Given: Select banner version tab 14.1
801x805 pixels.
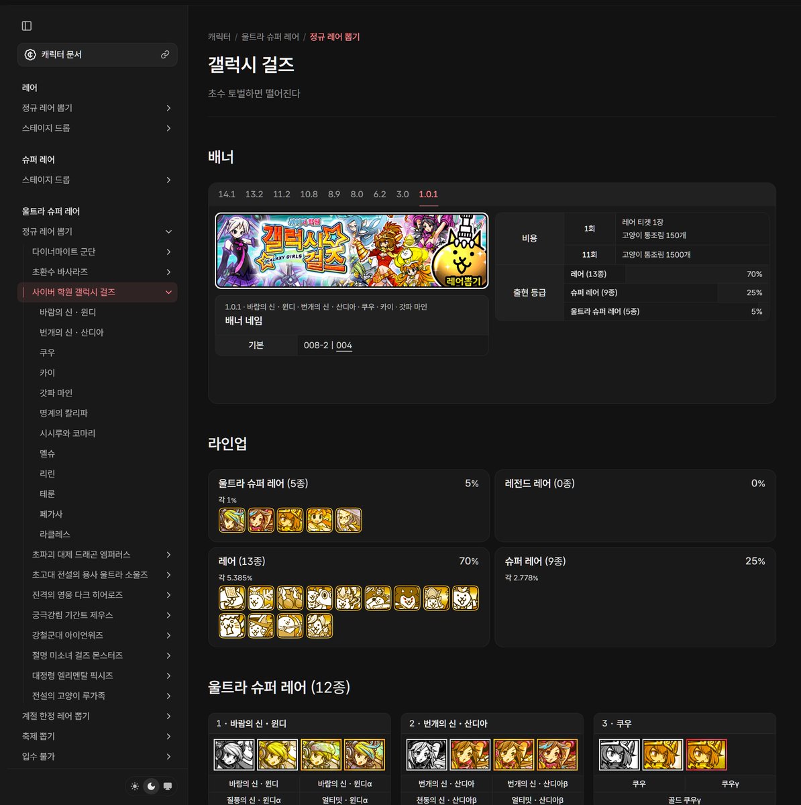Looking at the screenshot, I should click(x=227, y=194).
